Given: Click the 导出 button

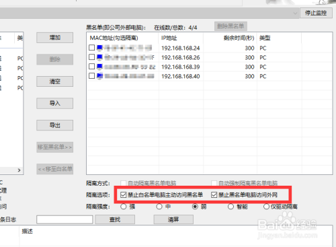Looking at the screenshot, I should (x=55, y=125).
